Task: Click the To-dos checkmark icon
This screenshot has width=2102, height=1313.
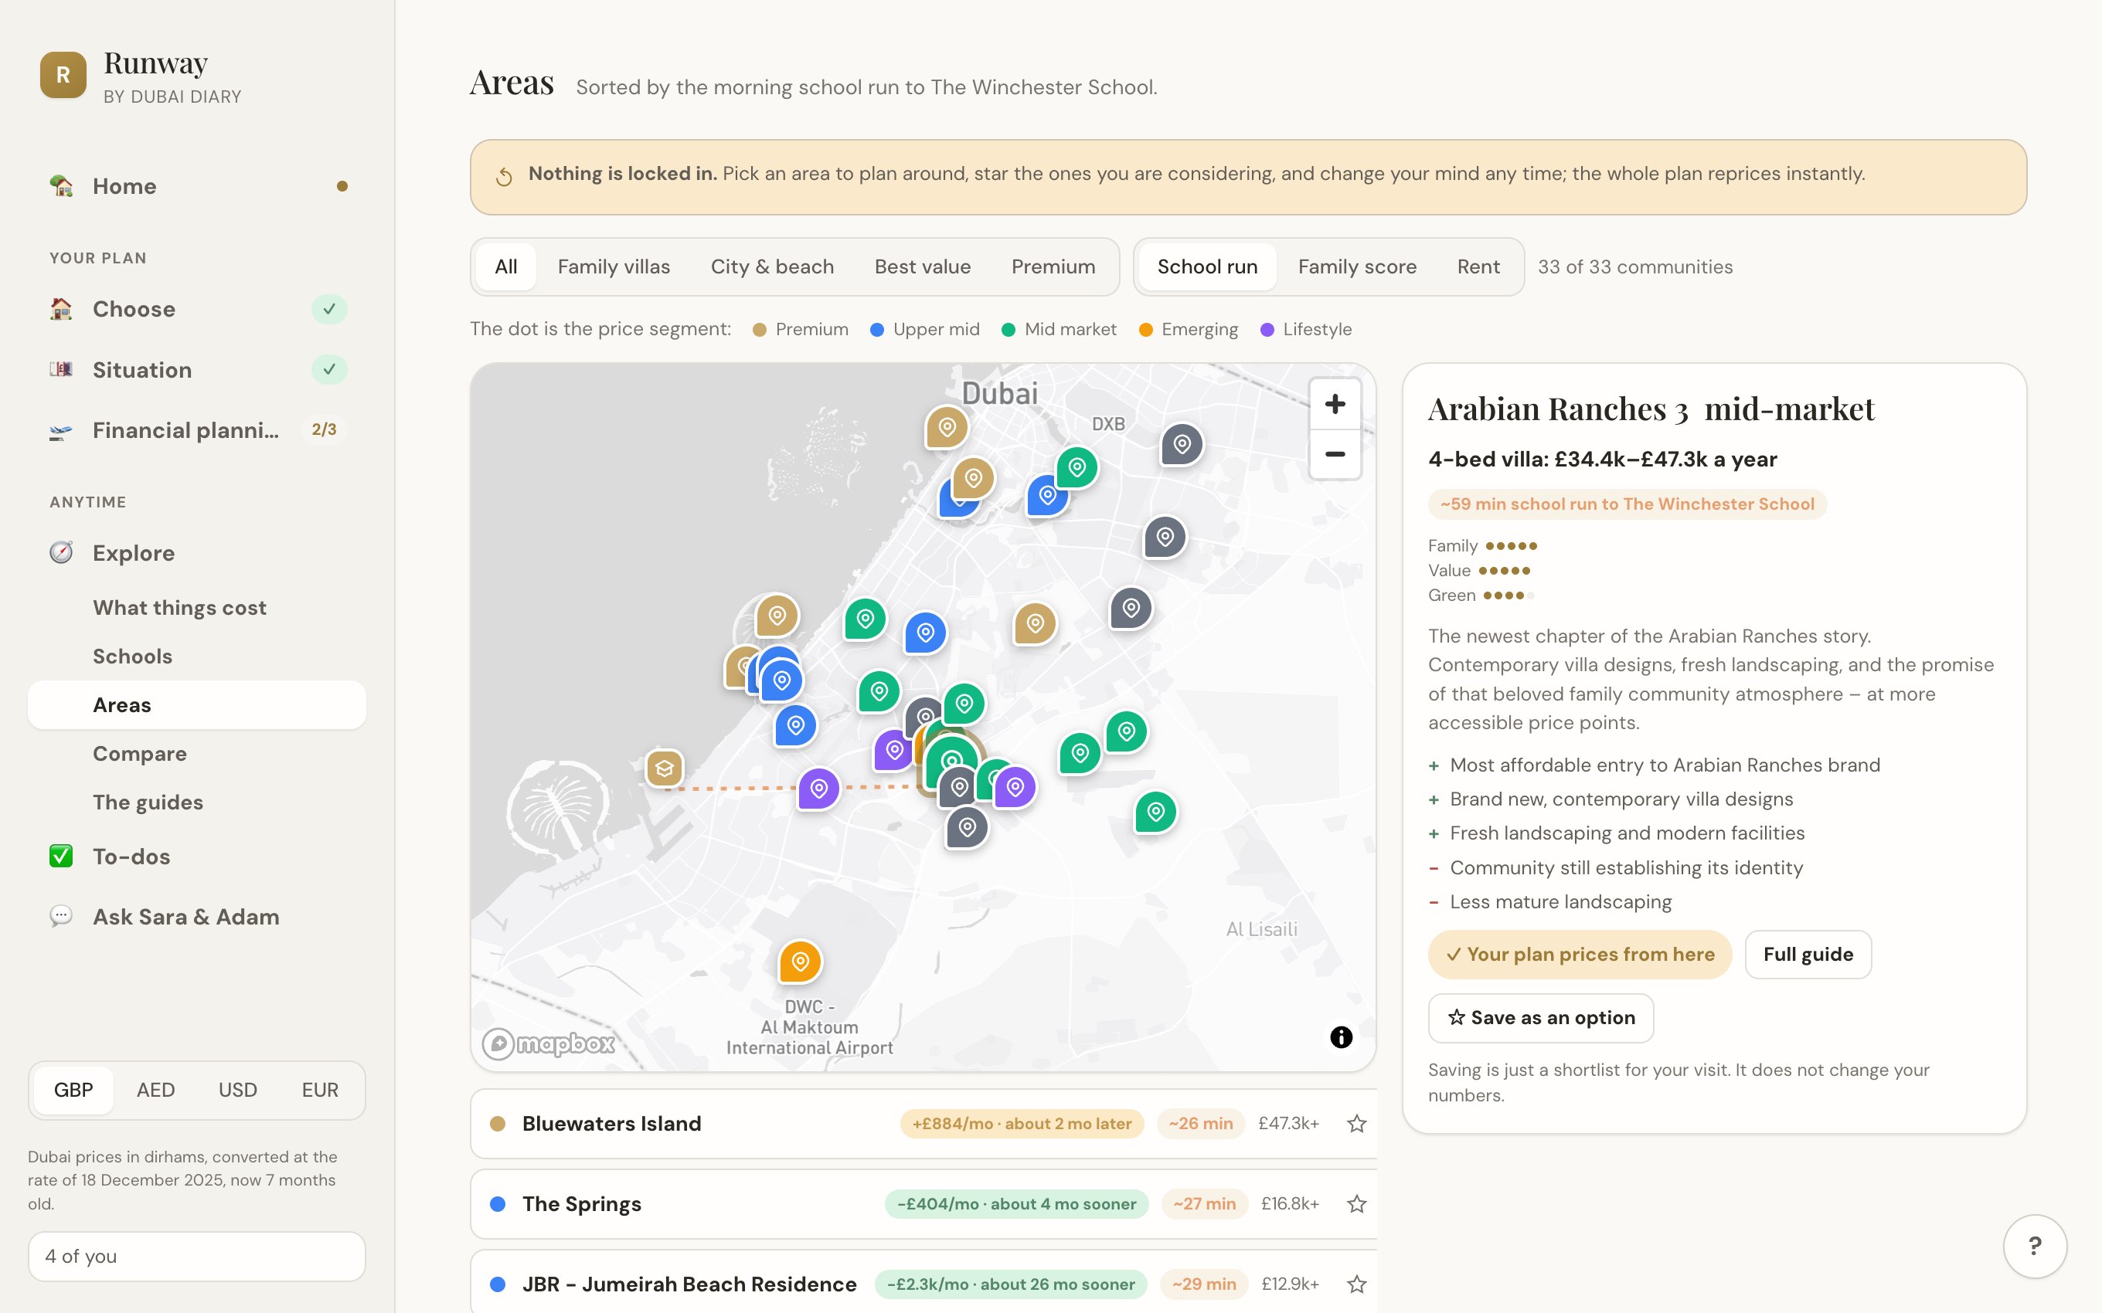Action: (61, 857)
